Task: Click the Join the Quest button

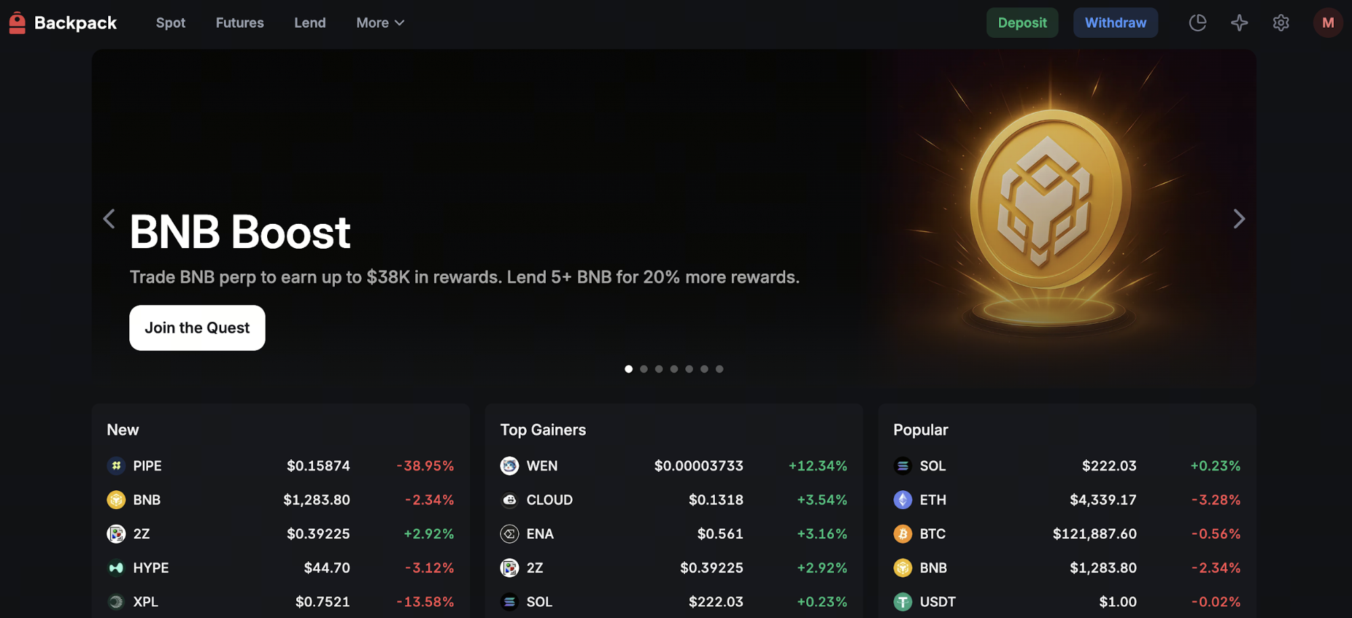Action: tap(197, 328)
